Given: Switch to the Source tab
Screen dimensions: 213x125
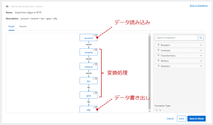Looking at the screenshot, I should 23,26.
